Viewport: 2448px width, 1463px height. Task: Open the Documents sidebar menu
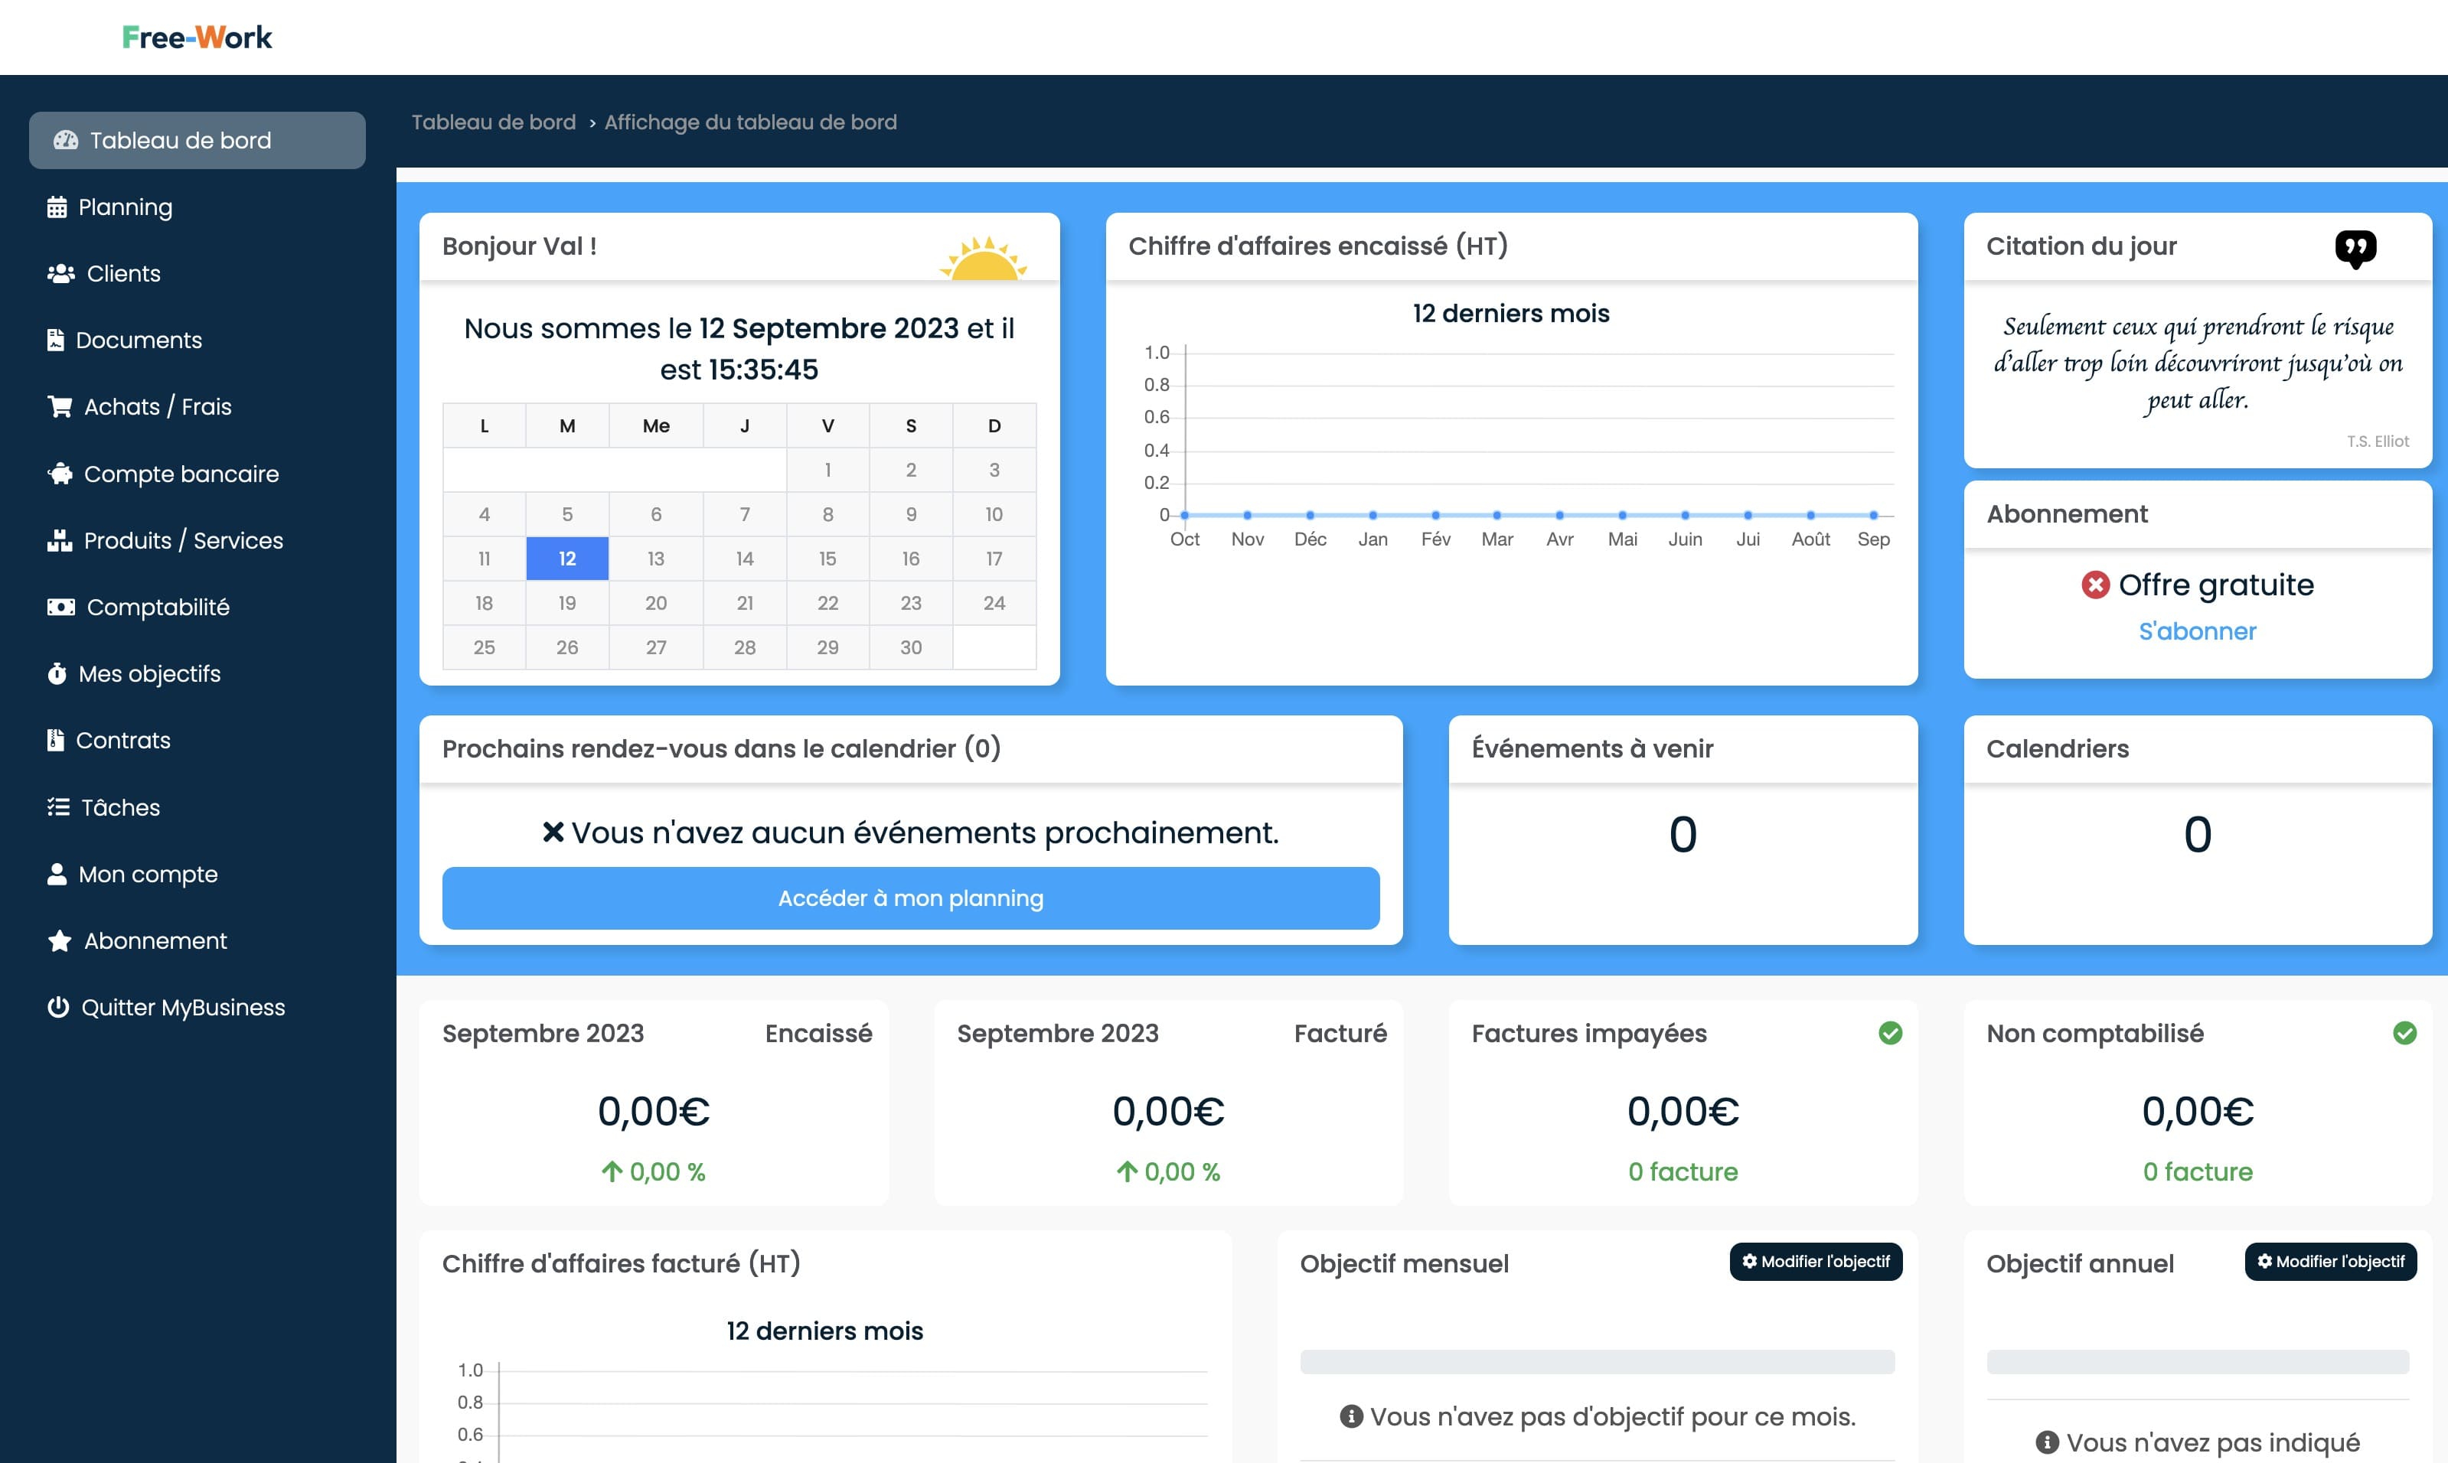(x=138, y=340)
